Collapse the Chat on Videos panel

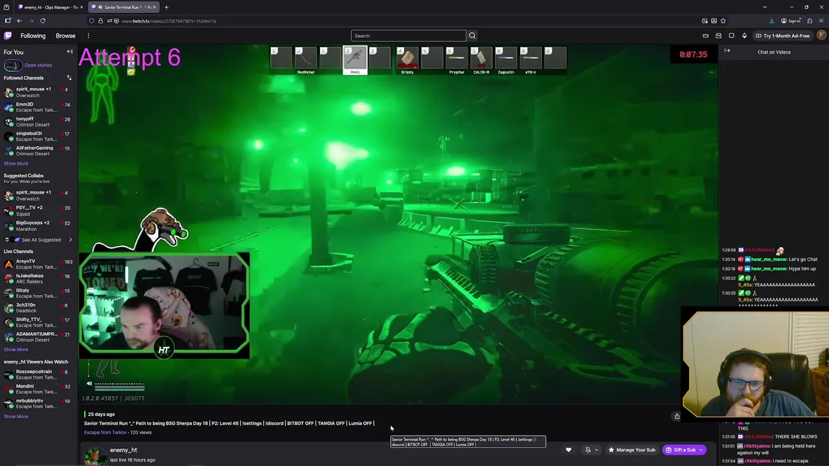coord(727,51)
